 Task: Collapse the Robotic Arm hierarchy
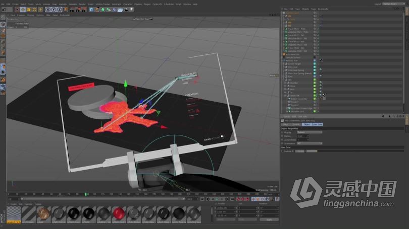pyautogui.click(x=282, y=60)
